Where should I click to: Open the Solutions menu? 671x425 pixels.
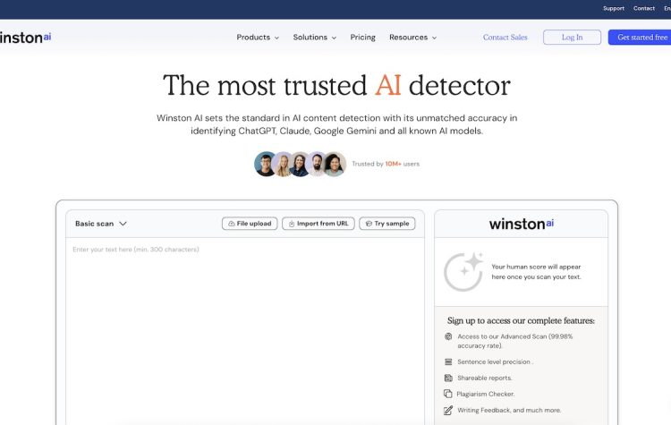pos(315,38)
